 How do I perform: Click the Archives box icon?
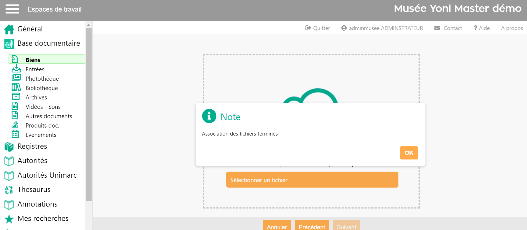[16, 97]
